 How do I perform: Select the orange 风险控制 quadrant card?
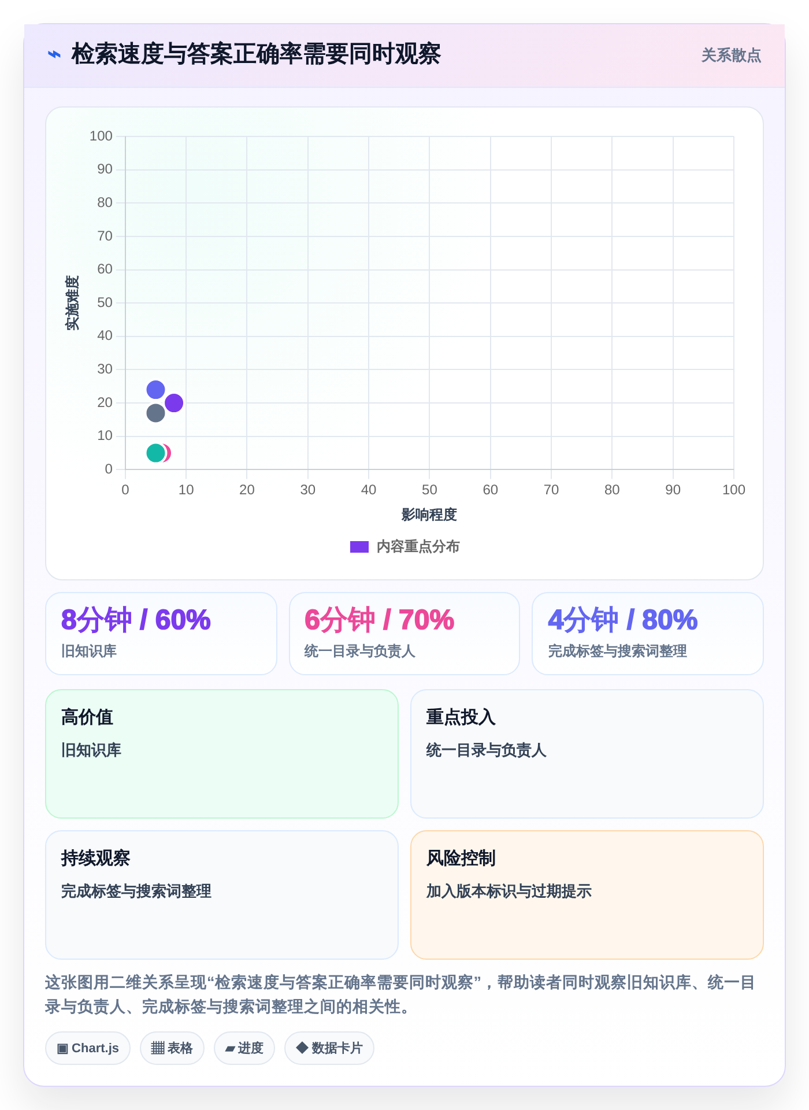point(587,895)
